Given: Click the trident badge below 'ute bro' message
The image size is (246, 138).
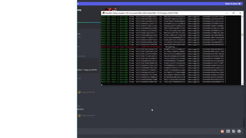Looking at the screenshot, I should pyautogui.click(x=80, y=115).
